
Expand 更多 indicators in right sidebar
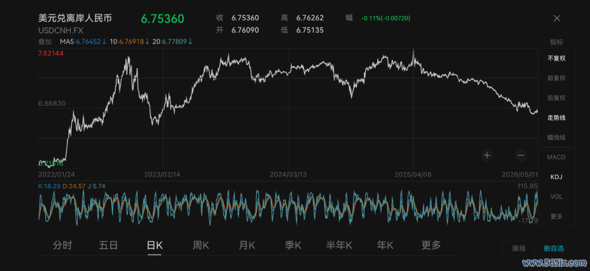pyautogui.click(x=556, y=216)
